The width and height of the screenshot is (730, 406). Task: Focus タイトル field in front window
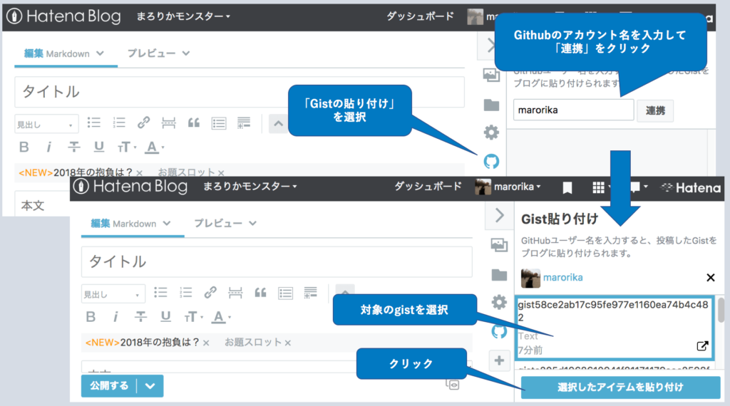point(277,262)
